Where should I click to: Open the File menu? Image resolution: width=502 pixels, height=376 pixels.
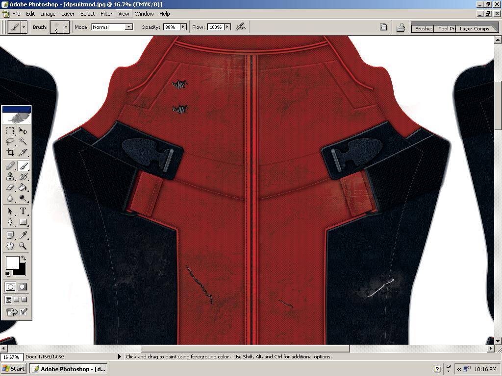pos(16,14)
